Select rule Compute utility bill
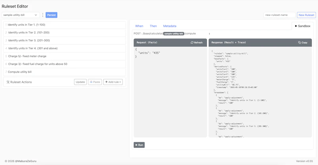The width and height of the screenshot is (318, 165). pos(64,72)
